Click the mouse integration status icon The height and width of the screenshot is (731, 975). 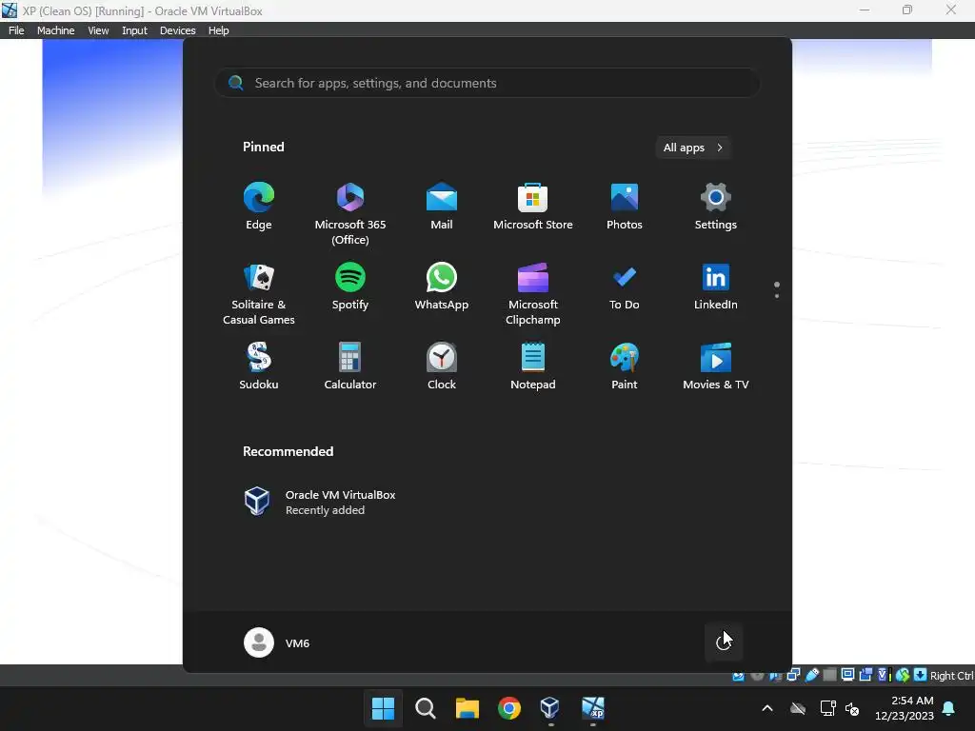click(x=903, y=675)
